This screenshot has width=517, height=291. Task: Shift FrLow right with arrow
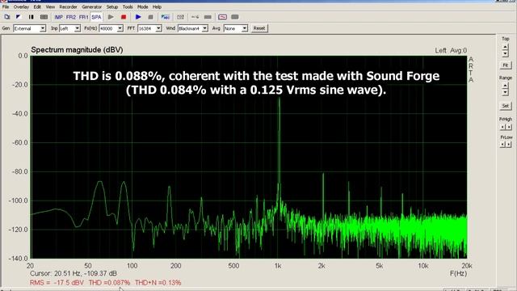pos(508,145)
